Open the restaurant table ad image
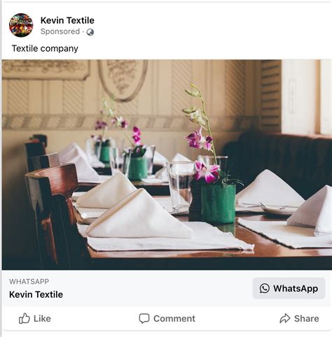The image size is (332, 337). click(x=167, y=165)
